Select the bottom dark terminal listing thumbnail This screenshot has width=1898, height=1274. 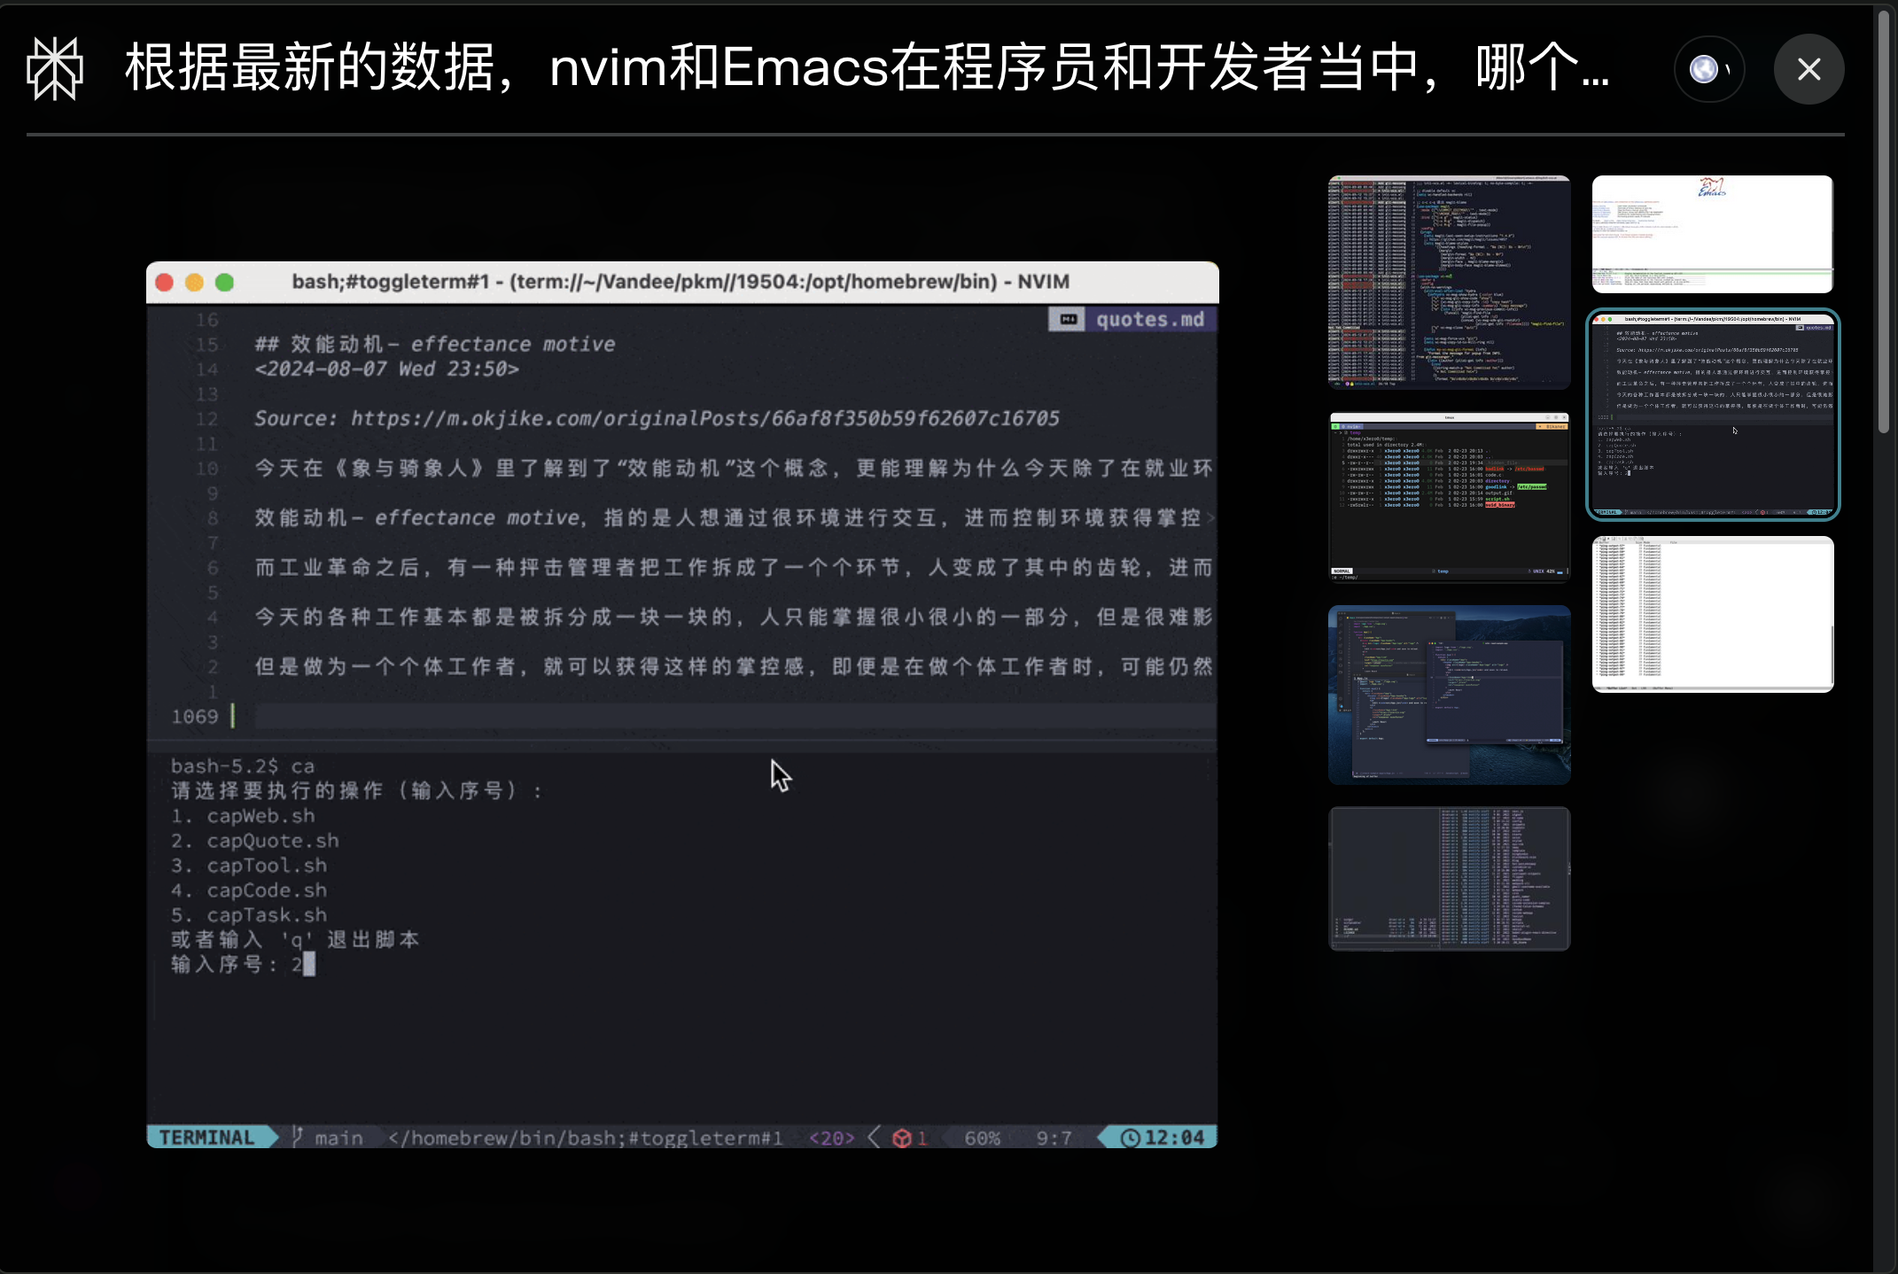click(1449, 878)
